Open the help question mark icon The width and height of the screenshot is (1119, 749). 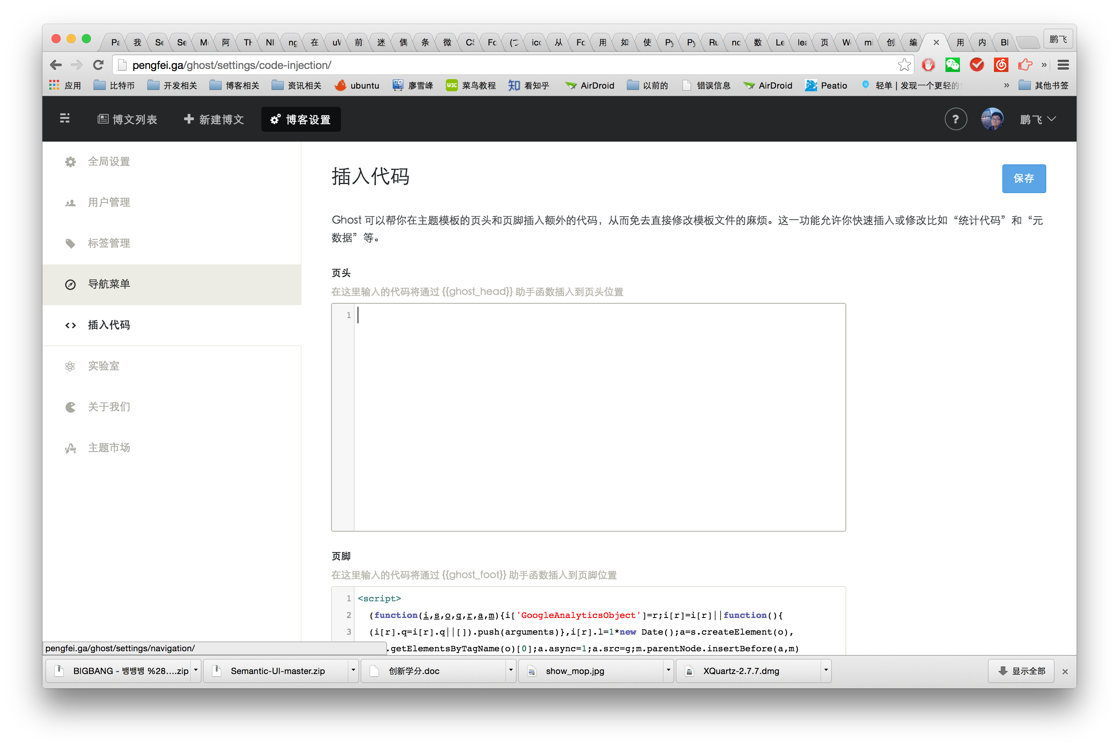pyautogui.click(x=956, y=119)
